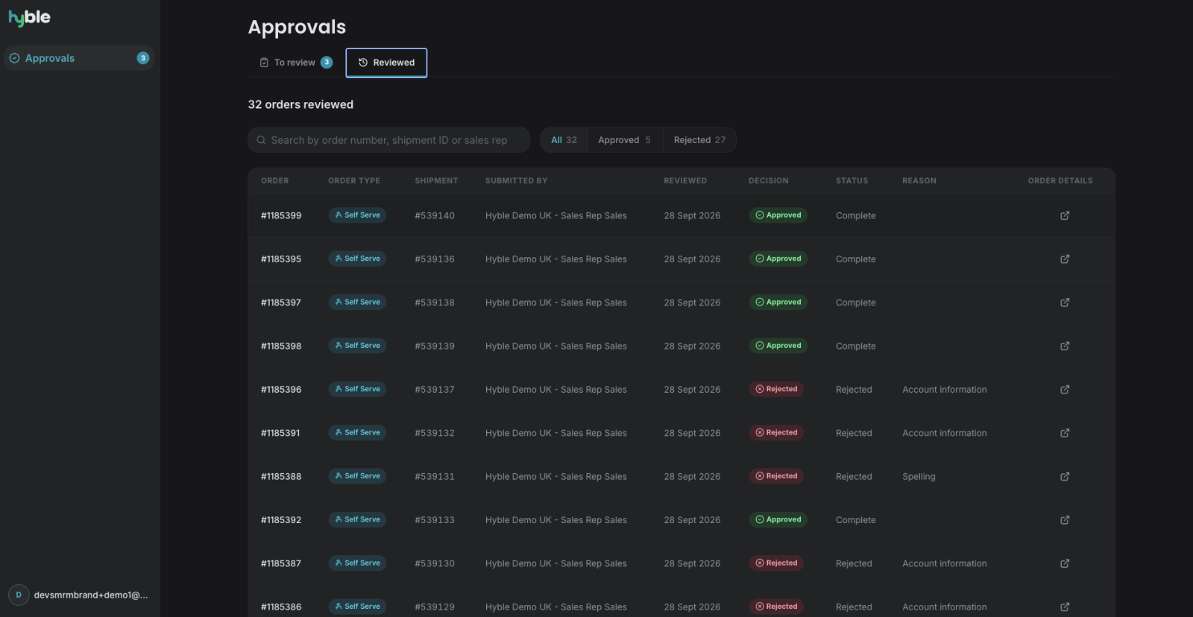The image size is (1193, 617).
Task: Click shipment ID #539138
Action: 435,303
